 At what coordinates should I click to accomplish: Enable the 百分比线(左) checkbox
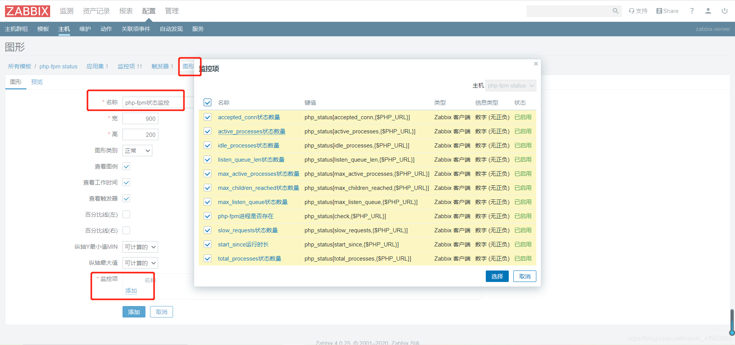tap(126, 215)
